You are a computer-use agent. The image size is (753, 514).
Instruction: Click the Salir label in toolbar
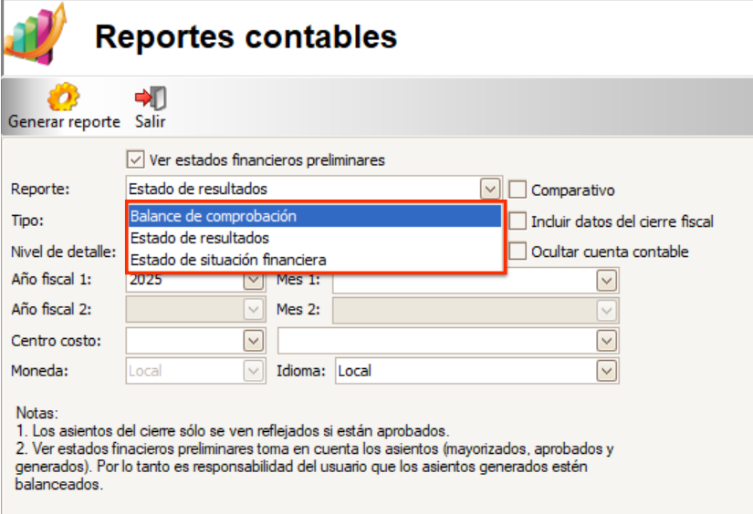(151, 121)
